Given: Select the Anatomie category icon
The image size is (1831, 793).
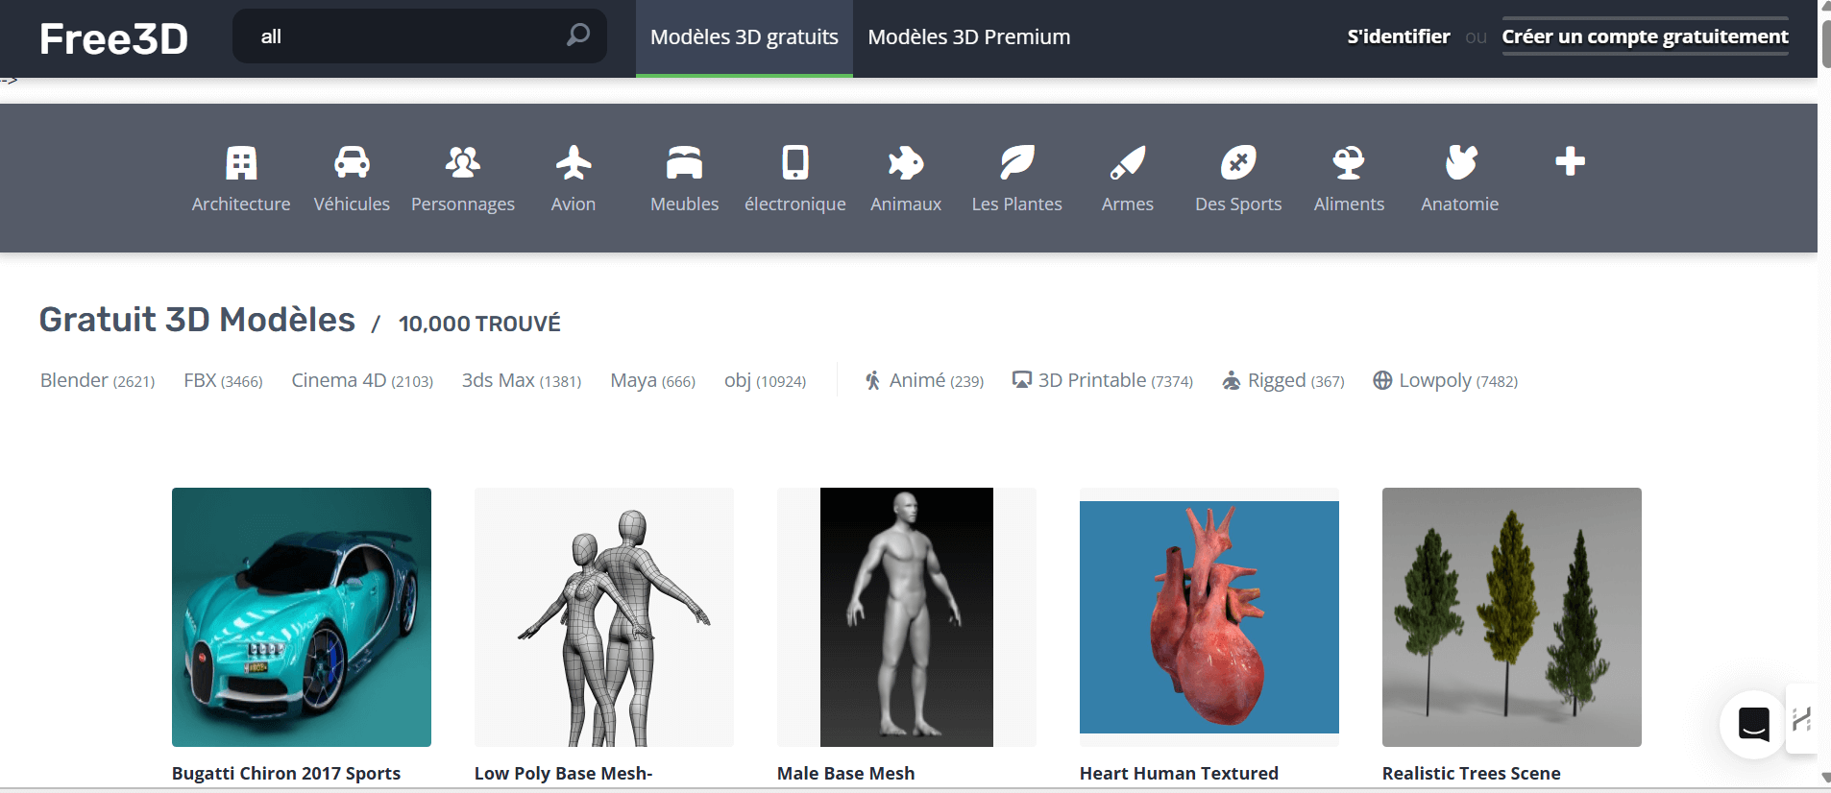Looking at the screenshot, I should click(1460, 162).
